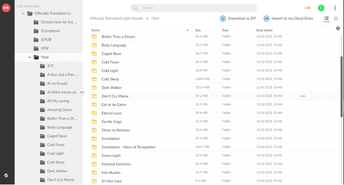Select Don't Cry Mama in the tree

coord(49,180)
